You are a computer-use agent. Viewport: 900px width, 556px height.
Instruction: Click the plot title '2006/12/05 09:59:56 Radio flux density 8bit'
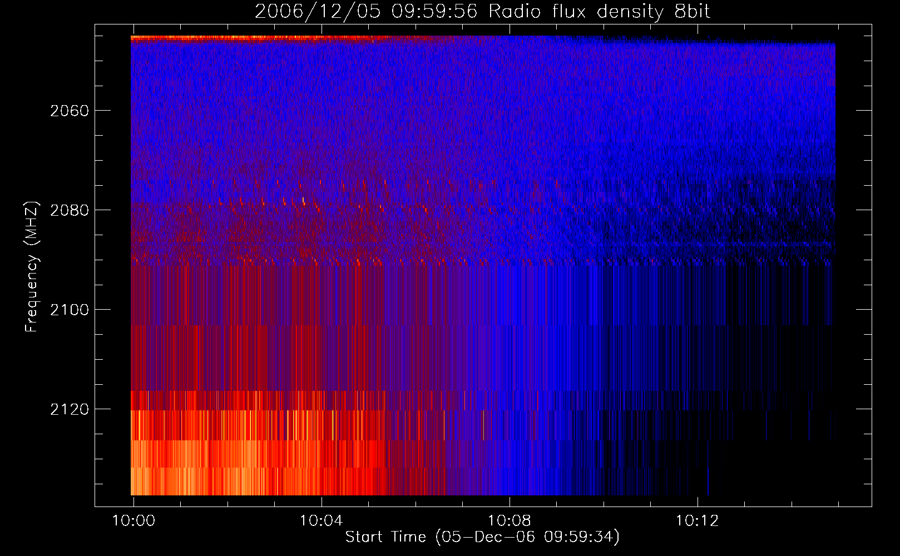coord(482,12)
